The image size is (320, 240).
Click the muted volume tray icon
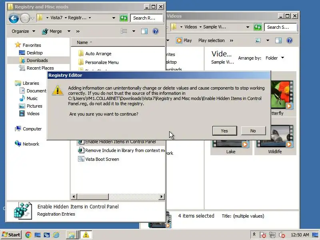(x=282, y=235)
